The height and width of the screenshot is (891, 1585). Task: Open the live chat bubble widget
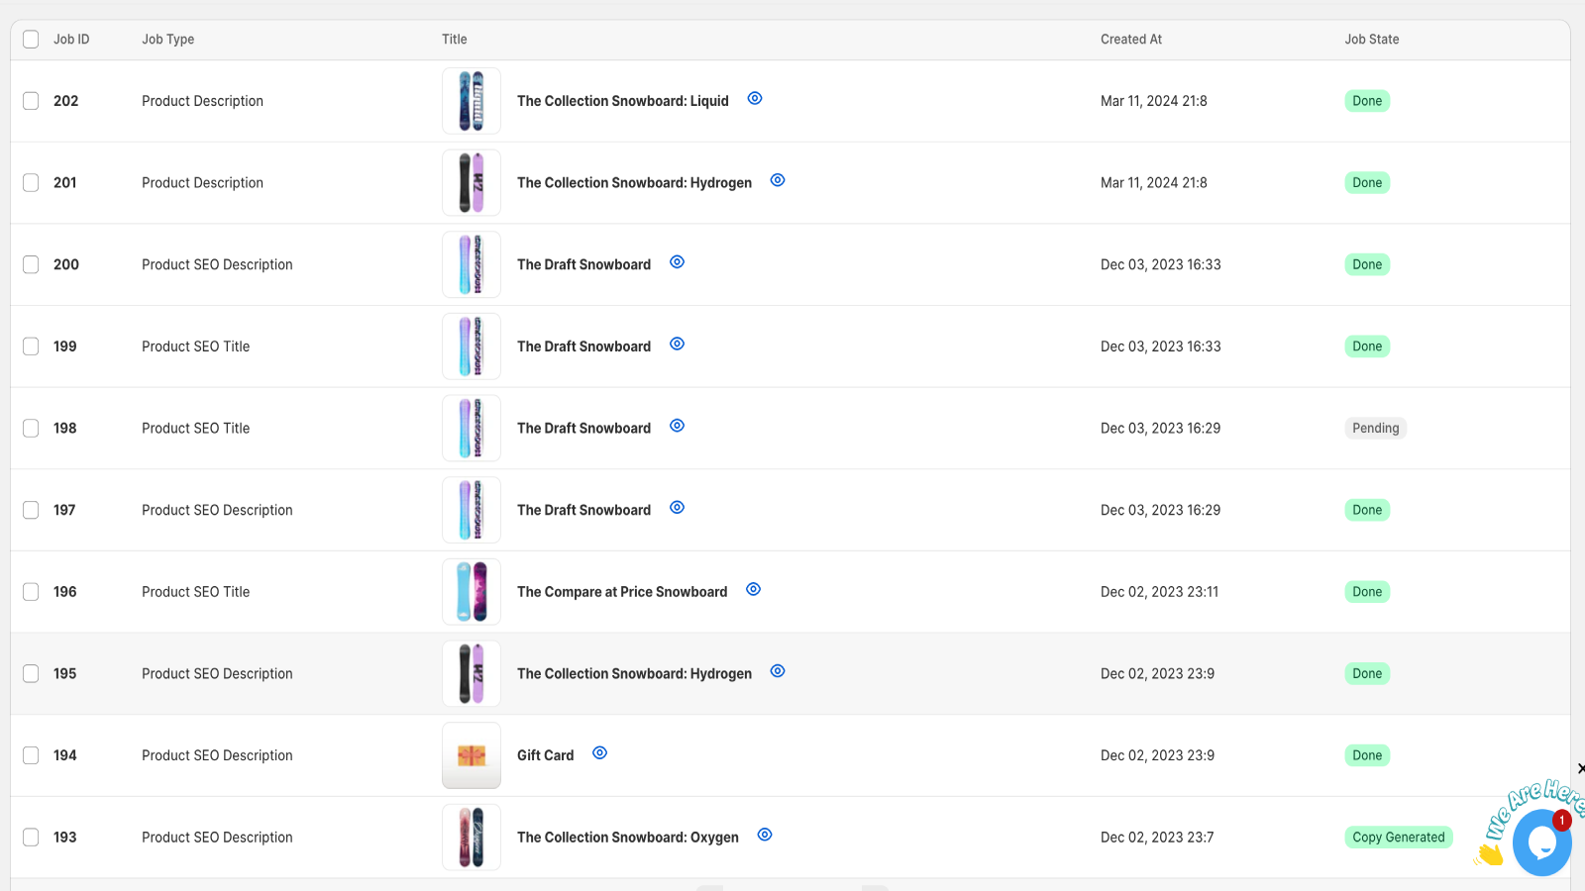coord(1541,842)
